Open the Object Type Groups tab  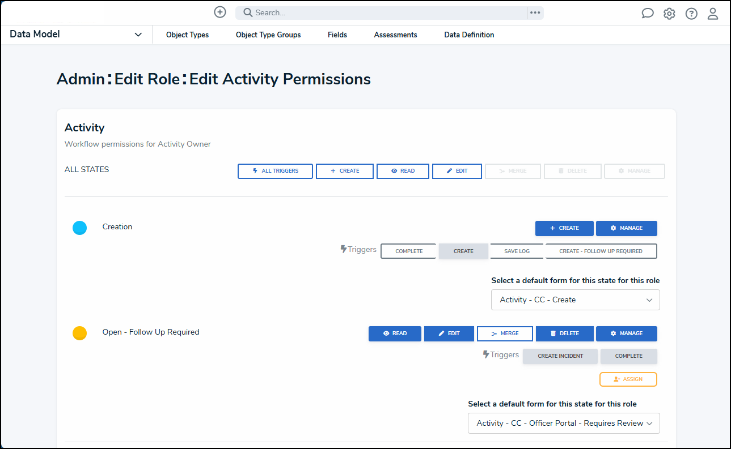pos(268,35)
